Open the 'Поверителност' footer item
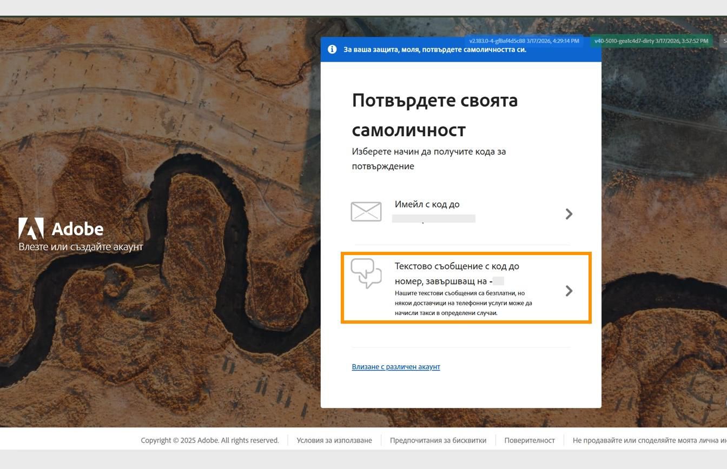 [x=530, y=440]
